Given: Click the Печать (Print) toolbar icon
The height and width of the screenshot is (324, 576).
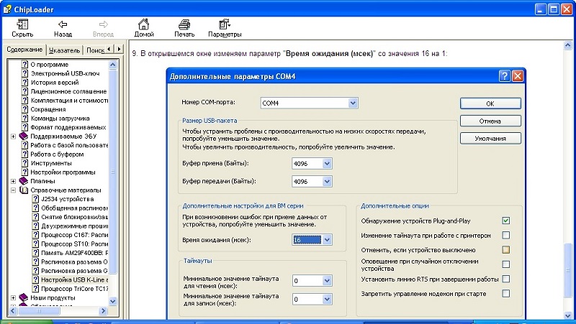Looking at the screenshot, I should click(x=184, y=24).
